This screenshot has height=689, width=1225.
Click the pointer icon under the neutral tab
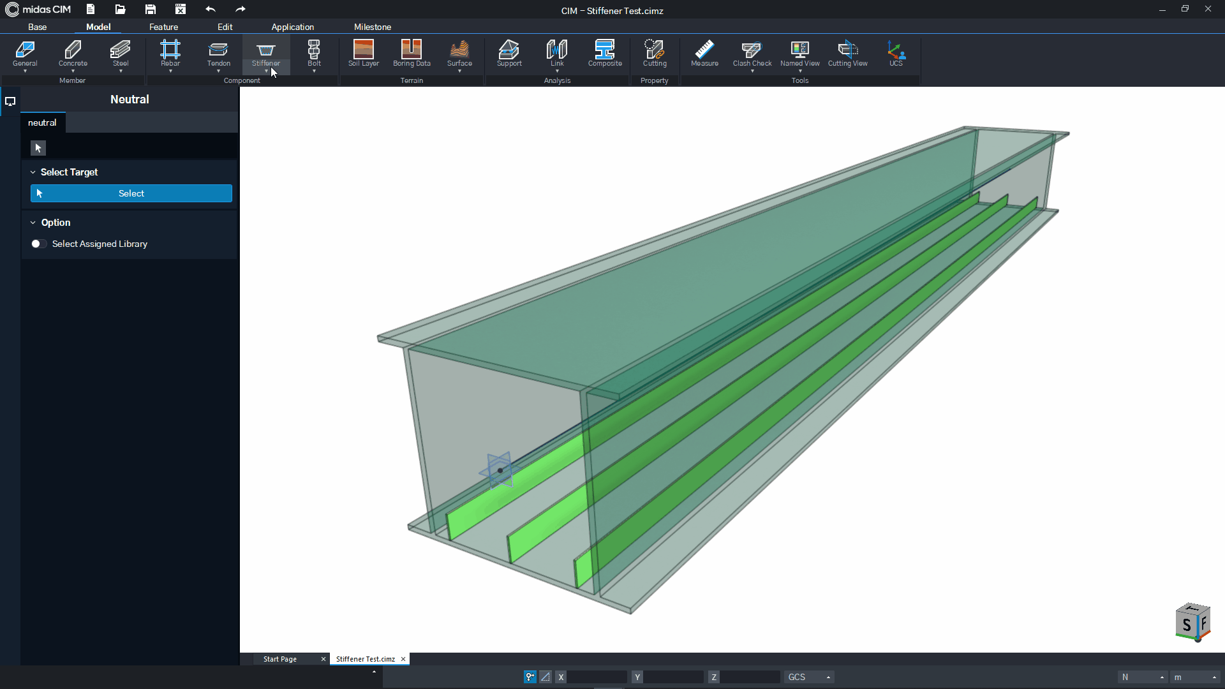click(38, 148)
